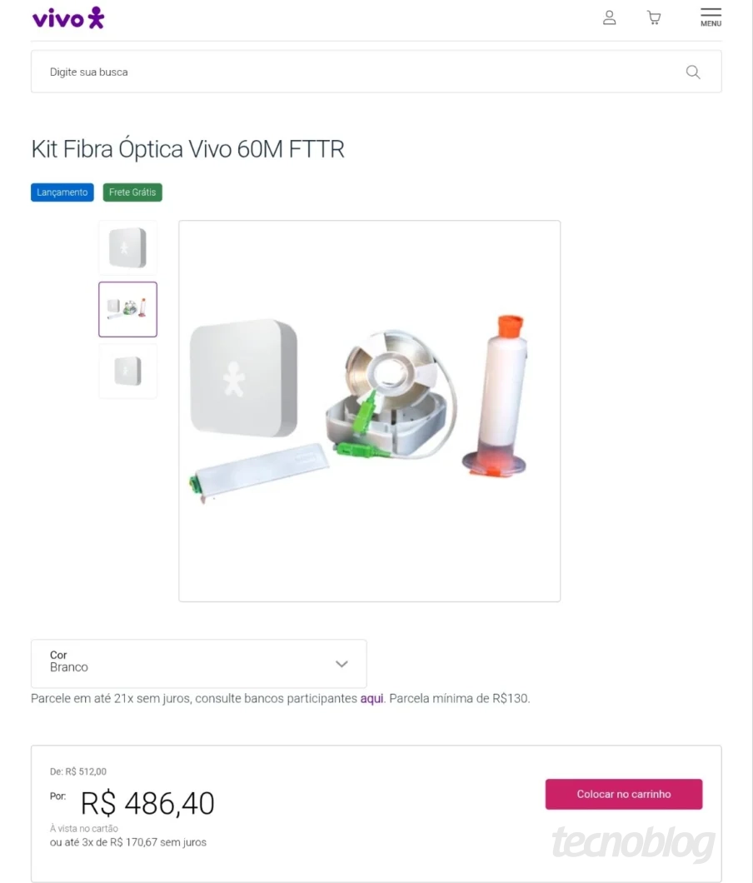Click the Colocar no carrinho button
Screen dimensions: 753x883
623,794
